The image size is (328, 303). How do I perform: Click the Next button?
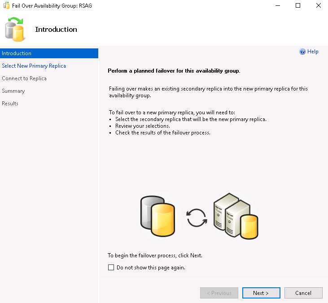point(261,293)
